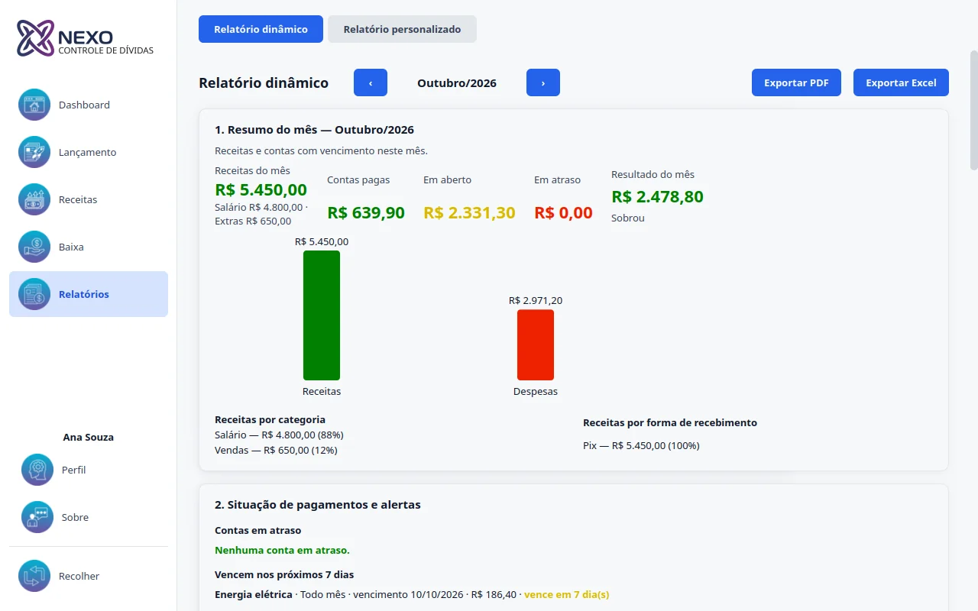
Task: Open the Perfil profile icon
Action: (x=37, y=470)
